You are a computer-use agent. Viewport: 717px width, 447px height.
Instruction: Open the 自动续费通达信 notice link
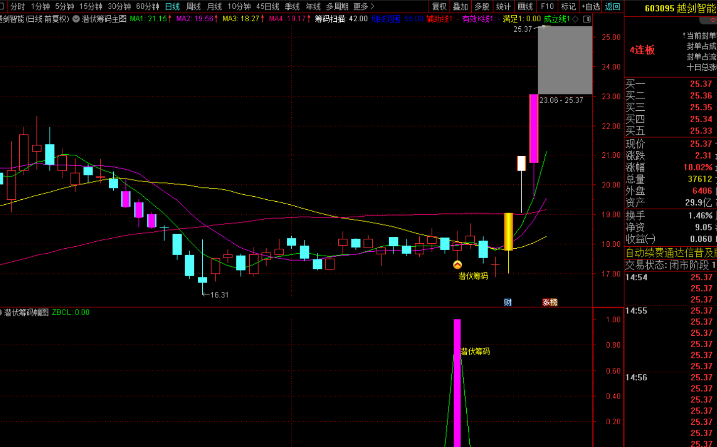coord(671,253)
